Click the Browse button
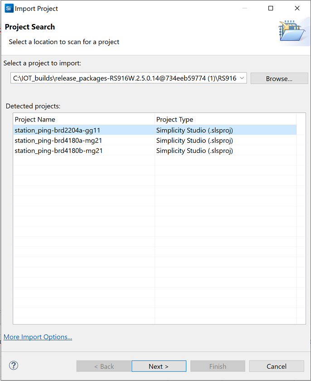This screenshot has width=311, height=381. click(279, 78)
